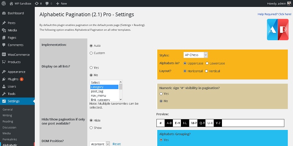293x146 pixels.
Task: Click the Q-T preview pagination cell
Action: (x=201, y=123)
